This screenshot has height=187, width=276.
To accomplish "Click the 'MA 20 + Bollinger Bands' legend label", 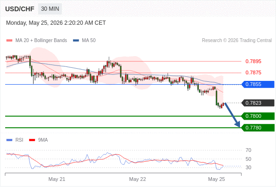I will (x=41, y=41).
